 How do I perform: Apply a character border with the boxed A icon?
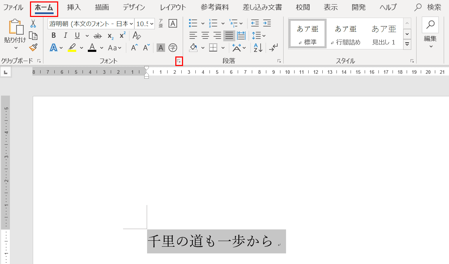tap(173, 24)
